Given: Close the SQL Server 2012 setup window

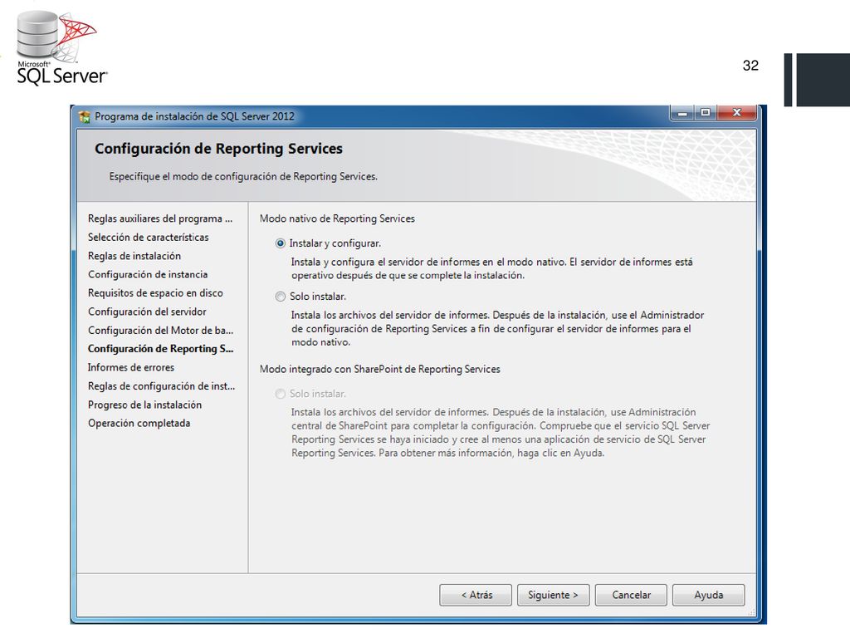Looking at the screenshot, I should point(736,113).
